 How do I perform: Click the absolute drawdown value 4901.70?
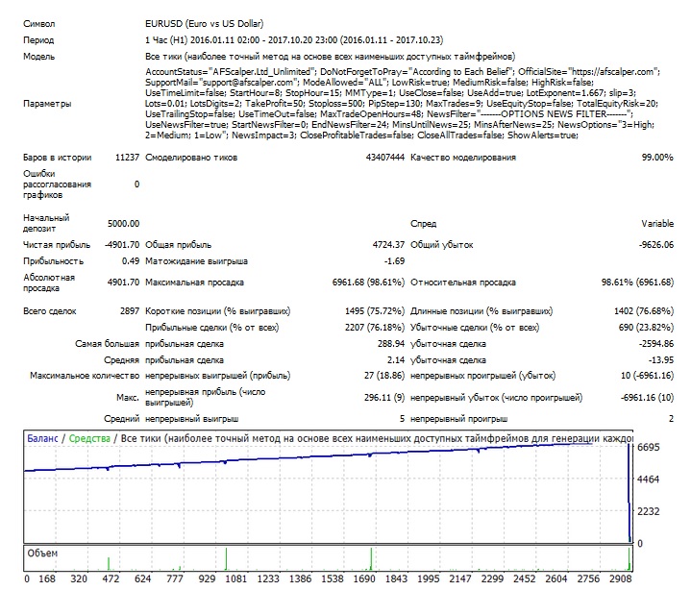tap(123, 282)
